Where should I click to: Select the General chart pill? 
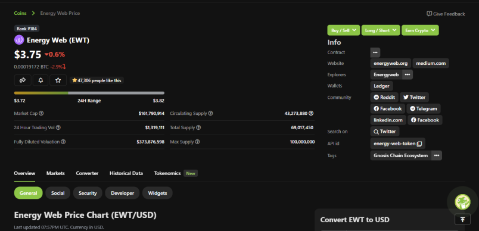(29, 193)
